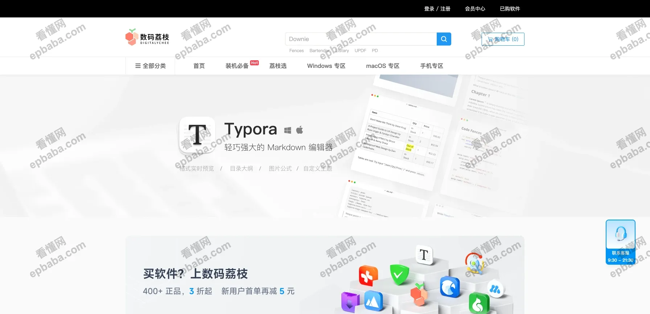
Task: Open the shopping cart 购物车
Action: coord(503,39)
